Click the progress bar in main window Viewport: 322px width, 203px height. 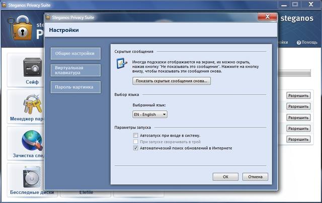pos(294,73)
